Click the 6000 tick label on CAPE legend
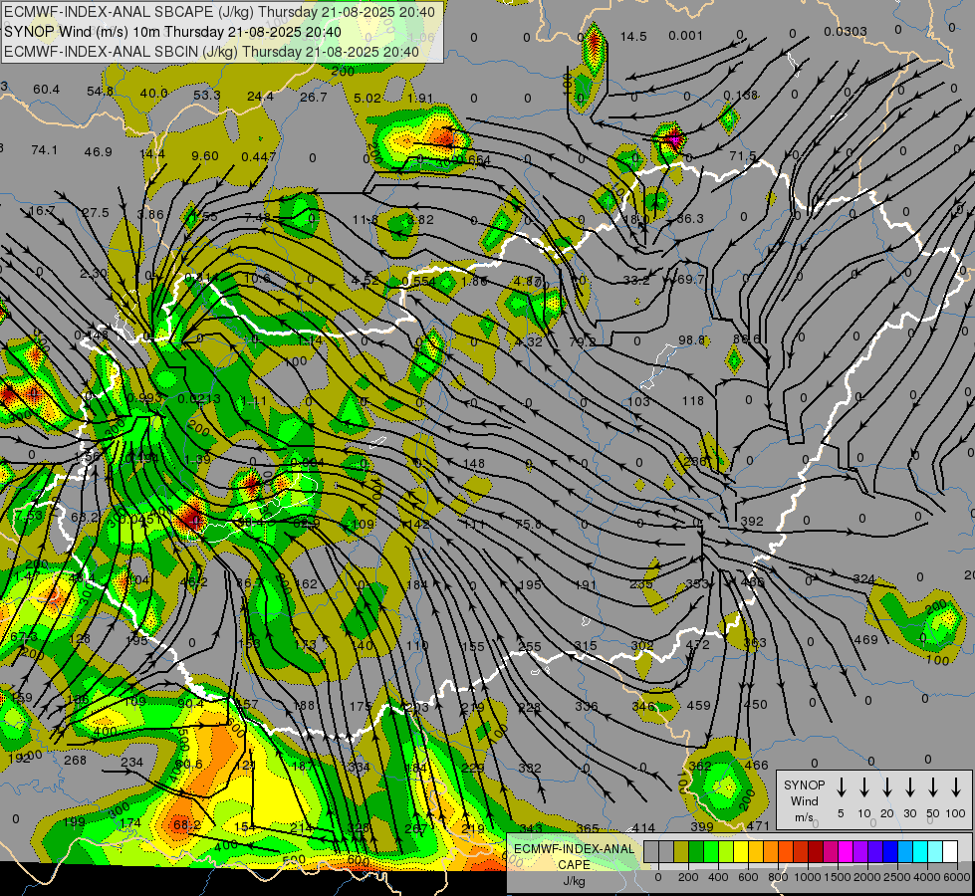This screenshot has height=896, width=975. 958,877
